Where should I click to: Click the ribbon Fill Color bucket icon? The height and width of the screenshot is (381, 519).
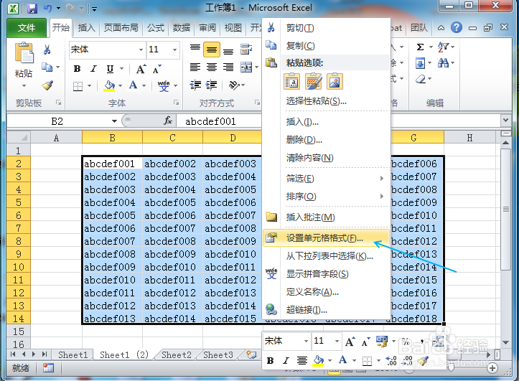click(x=109, y=85)
